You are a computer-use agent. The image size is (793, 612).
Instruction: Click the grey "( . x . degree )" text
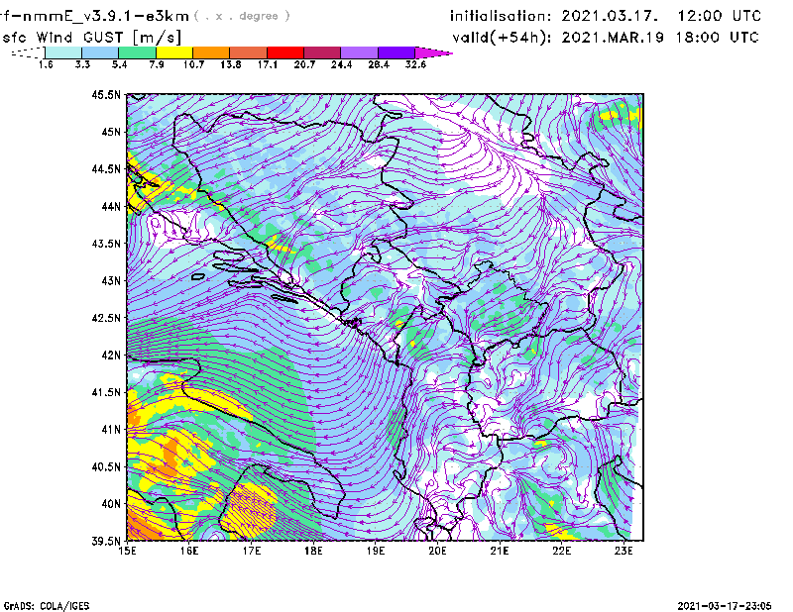coord(242,16)
